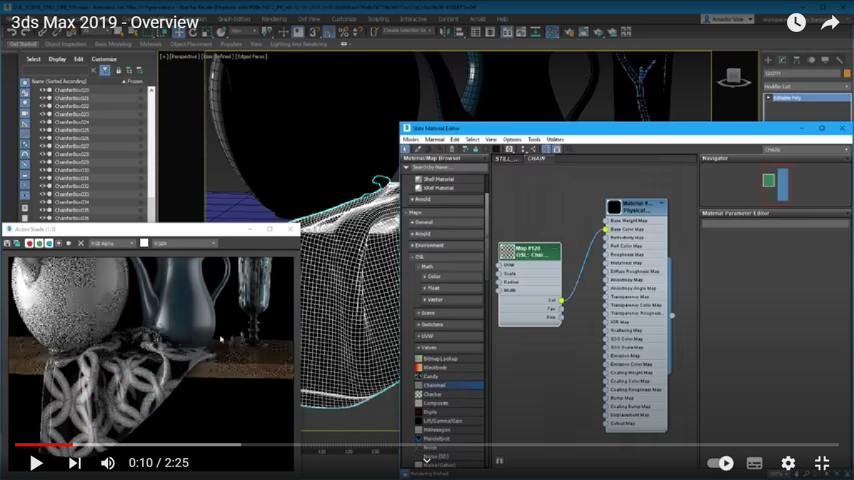The height and width of the screenshot is (480, 854).
Task: Seek on the video progress bar
Action: pos(427,444)
